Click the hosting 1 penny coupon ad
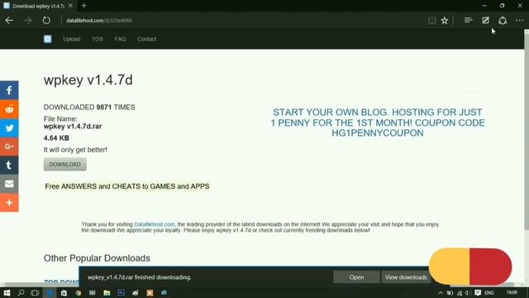Viewport: 529px width, 298px height. (x=378, y=123)
